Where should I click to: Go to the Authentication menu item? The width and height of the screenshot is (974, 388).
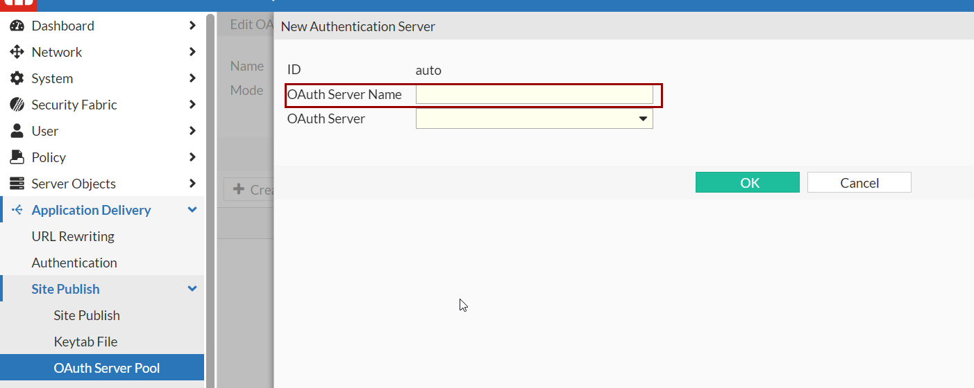pyautogui.click(x=74, y=263)
